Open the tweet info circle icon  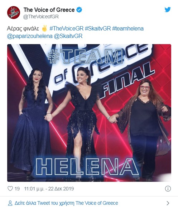[x=168, y=189]
